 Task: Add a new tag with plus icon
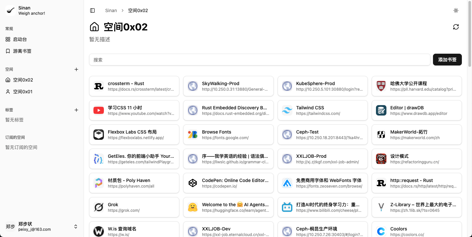pos(76,110)
